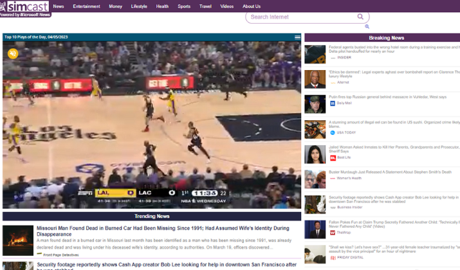This screenshot has width=460, height=270.
Task: Open the News menu item
Action: pyautogui.click(x=59, y=6)
